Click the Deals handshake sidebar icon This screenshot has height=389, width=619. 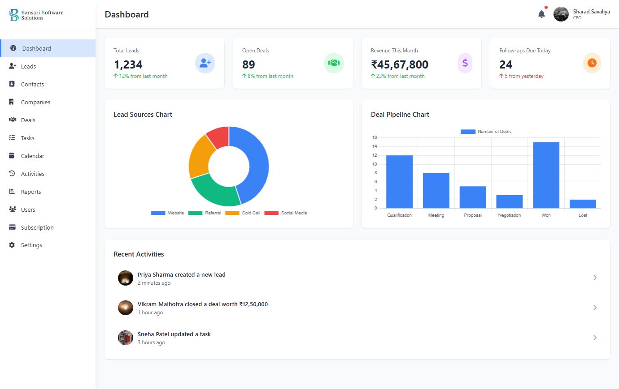point(13,120)
